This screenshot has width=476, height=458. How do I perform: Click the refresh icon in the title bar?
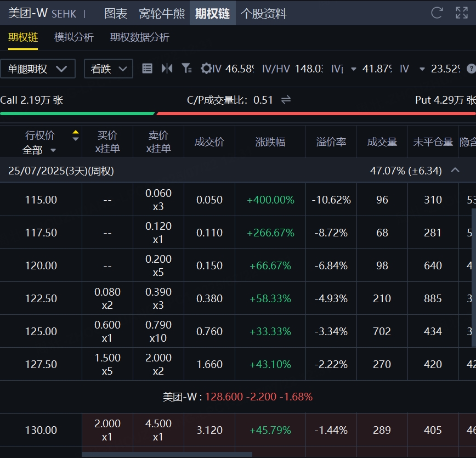(437, 13)
